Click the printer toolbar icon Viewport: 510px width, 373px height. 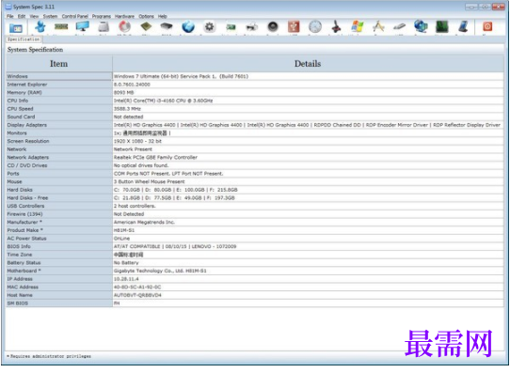point(252,27)
